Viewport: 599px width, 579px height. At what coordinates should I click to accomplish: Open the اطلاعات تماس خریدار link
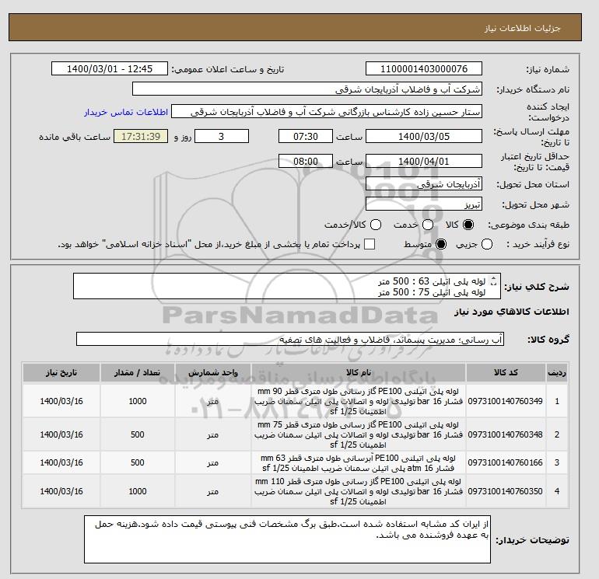pyautogui.click(x=126, y=112)
